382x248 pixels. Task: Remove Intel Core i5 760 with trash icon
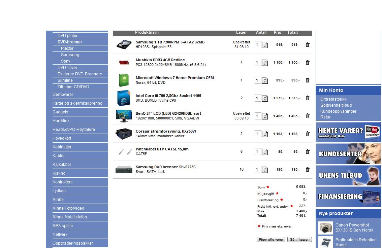point(308,98)
